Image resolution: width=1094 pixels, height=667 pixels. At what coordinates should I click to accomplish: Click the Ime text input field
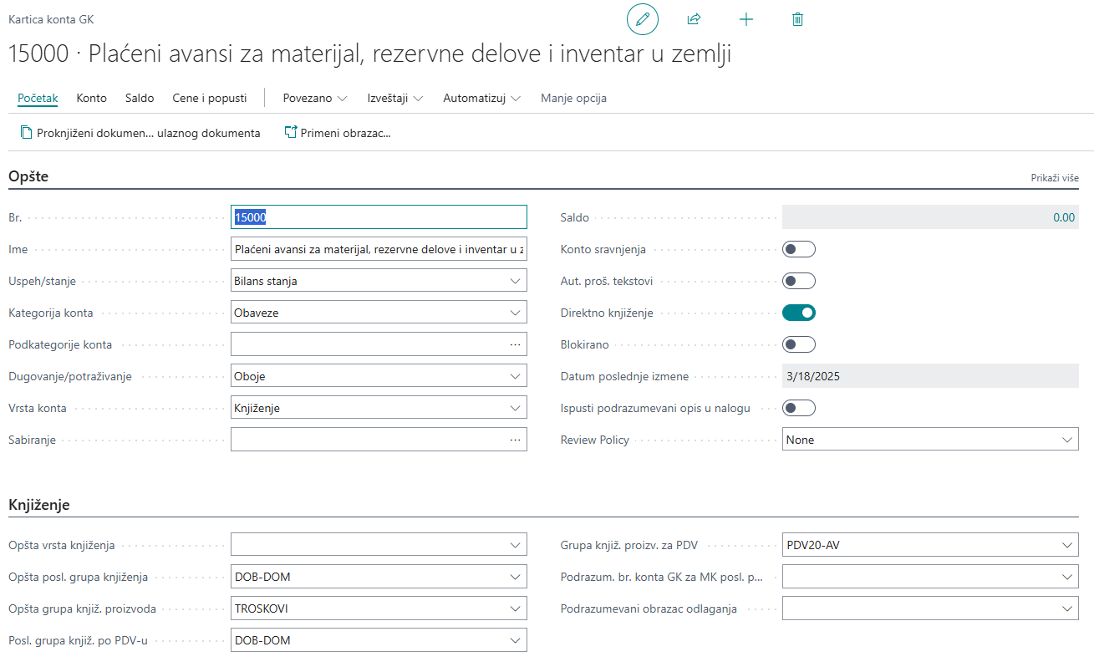pos(379,249)
